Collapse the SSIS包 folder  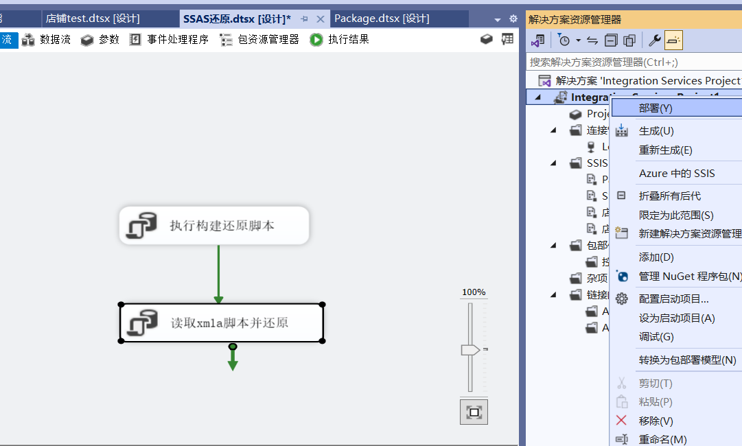[553, 163]
